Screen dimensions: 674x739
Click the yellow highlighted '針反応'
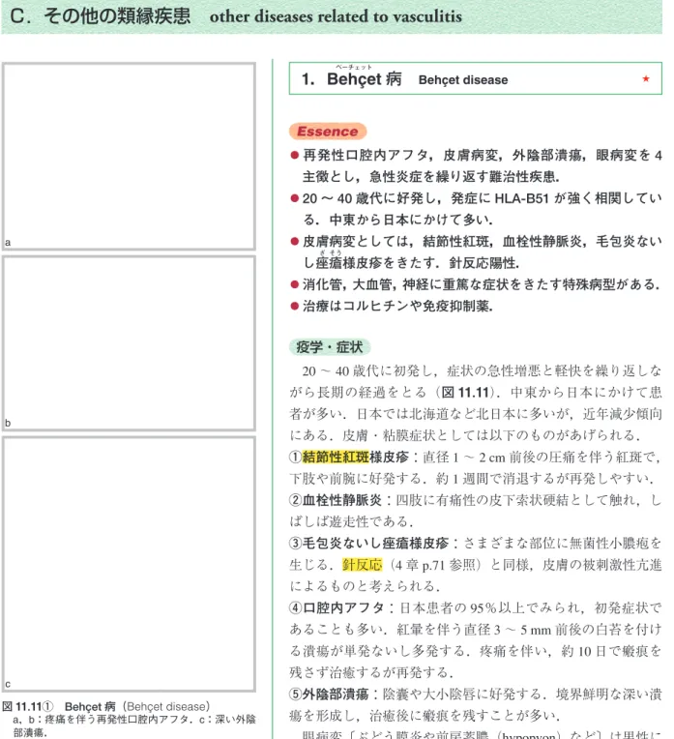[362, 565]
